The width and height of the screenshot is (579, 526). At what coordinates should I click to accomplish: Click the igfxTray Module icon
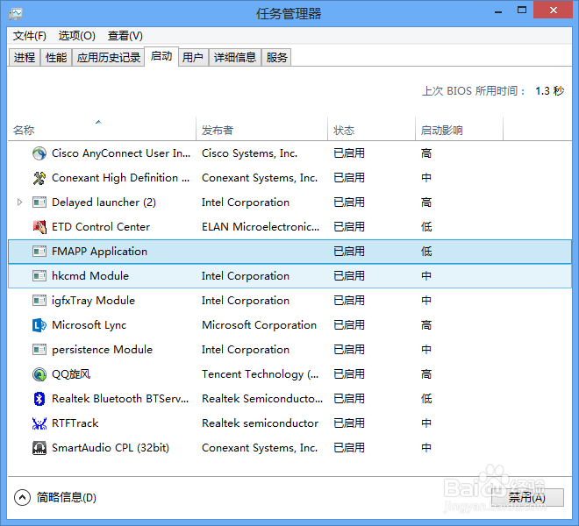[x=39, y=301]
